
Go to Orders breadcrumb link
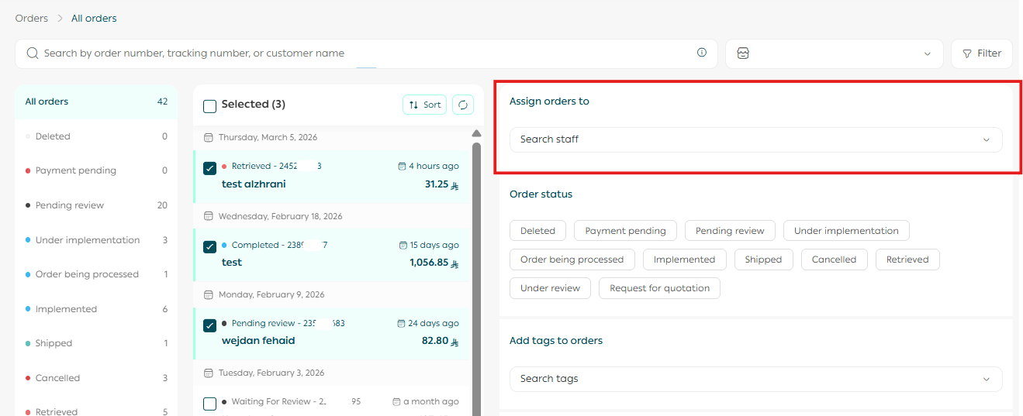(x=31, y=18)
